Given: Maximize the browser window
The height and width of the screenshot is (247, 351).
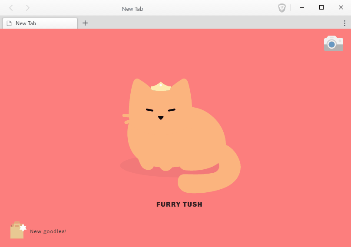Looking at the screenshot, I should tap(321, 8).
